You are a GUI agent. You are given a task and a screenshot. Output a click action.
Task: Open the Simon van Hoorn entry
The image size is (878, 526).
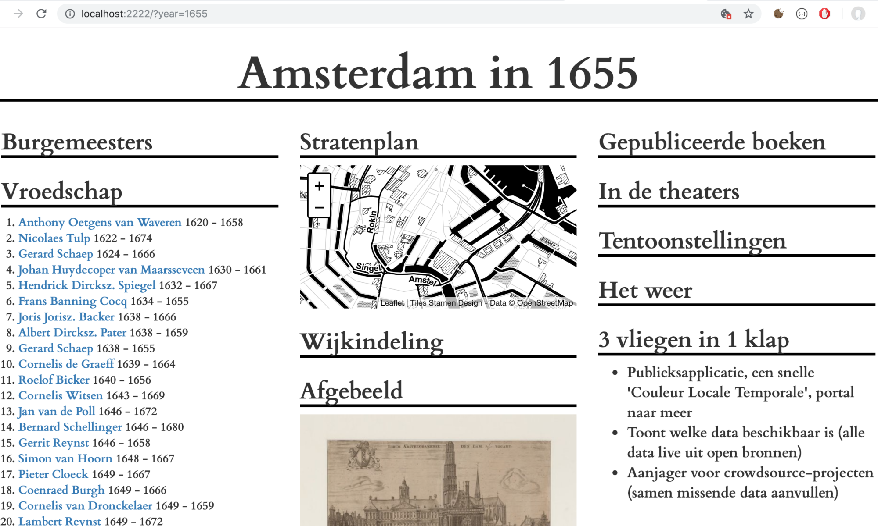[66, 458]
